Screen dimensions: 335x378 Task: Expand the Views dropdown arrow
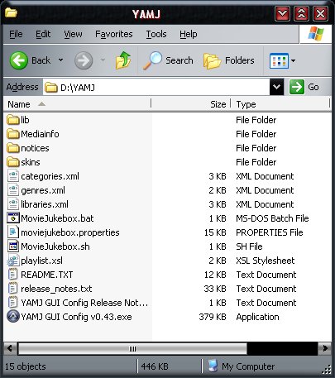point(294,60)
